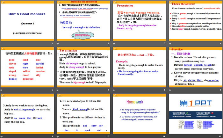
Task: Click slide number 10 label
Action: (108, 136)
